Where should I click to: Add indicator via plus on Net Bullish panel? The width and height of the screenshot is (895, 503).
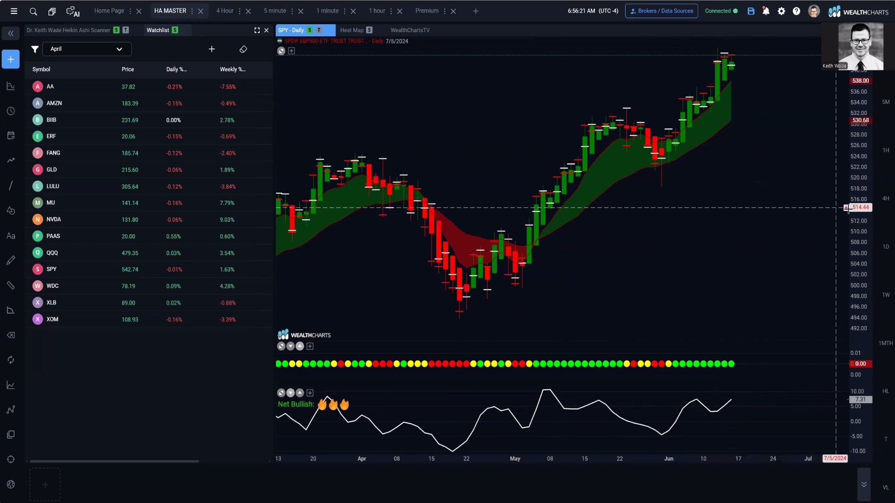click(310, 393)
